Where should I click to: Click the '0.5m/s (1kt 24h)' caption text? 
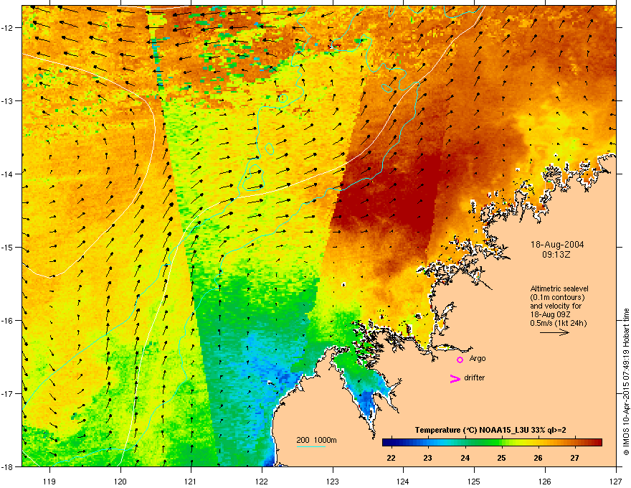tap(558, 323)
